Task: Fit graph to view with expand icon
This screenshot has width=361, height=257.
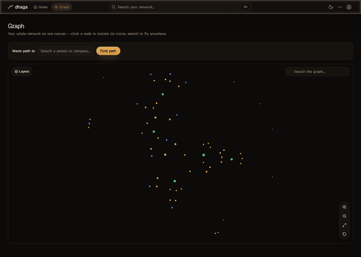Action: click(344, 225)
